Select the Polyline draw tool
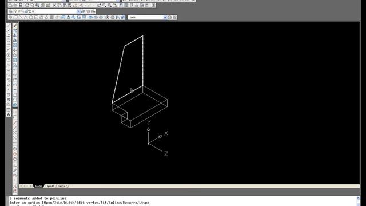The height and width of the screenshot is (206, 366). pos(9,35)
